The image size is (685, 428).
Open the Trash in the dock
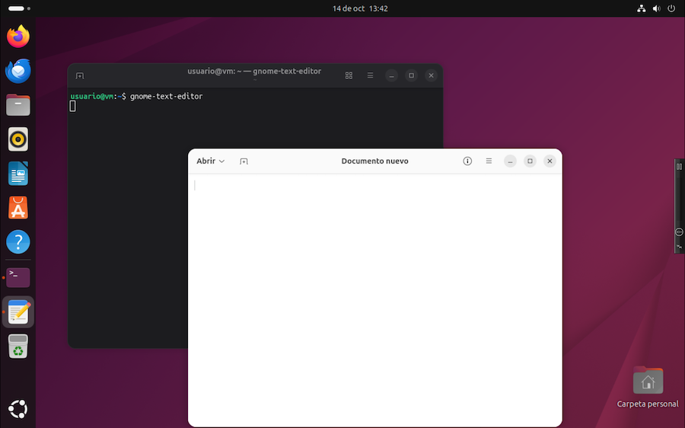point(18,347)
